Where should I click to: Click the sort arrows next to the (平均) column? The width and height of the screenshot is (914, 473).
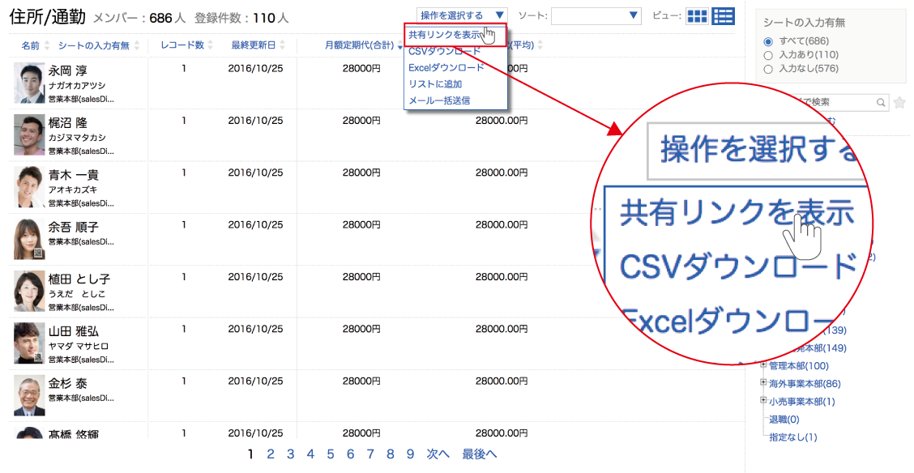click(540, 45)
